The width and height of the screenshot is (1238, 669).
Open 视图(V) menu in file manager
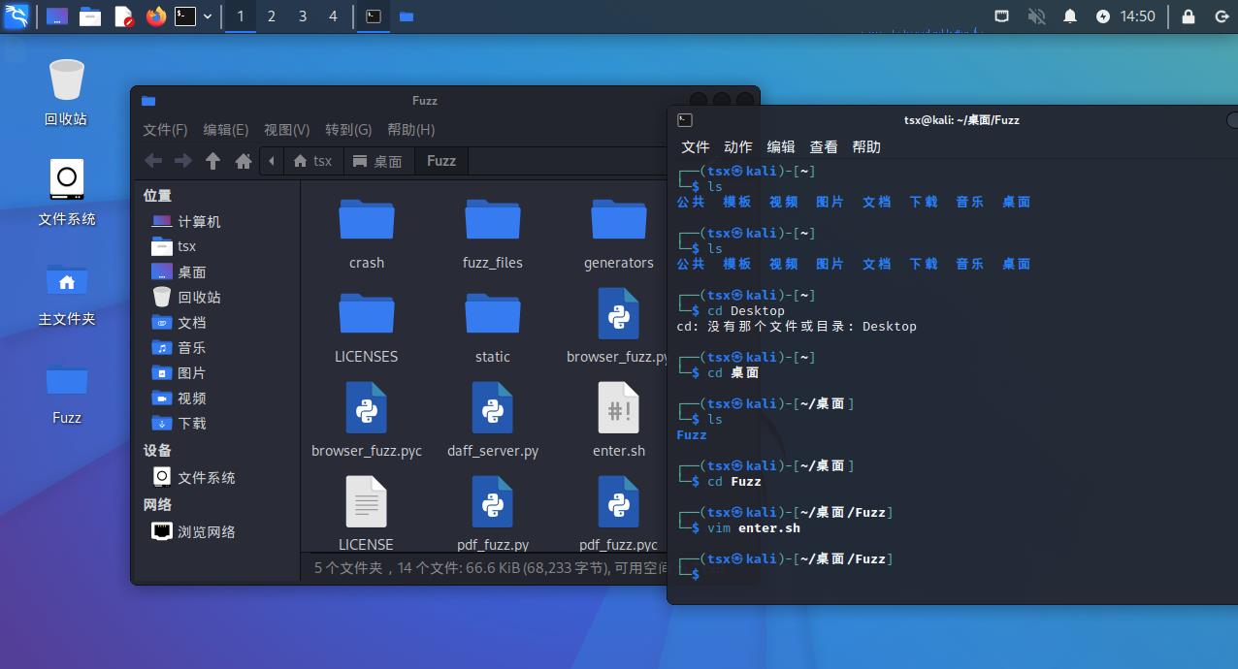click(x=286, y=129)
